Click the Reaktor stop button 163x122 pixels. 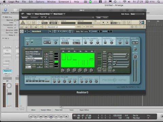[x=103, y=22]
